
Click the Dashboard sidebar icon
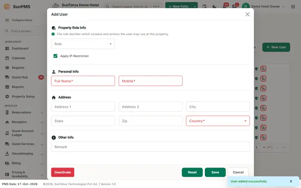point(7,48)
